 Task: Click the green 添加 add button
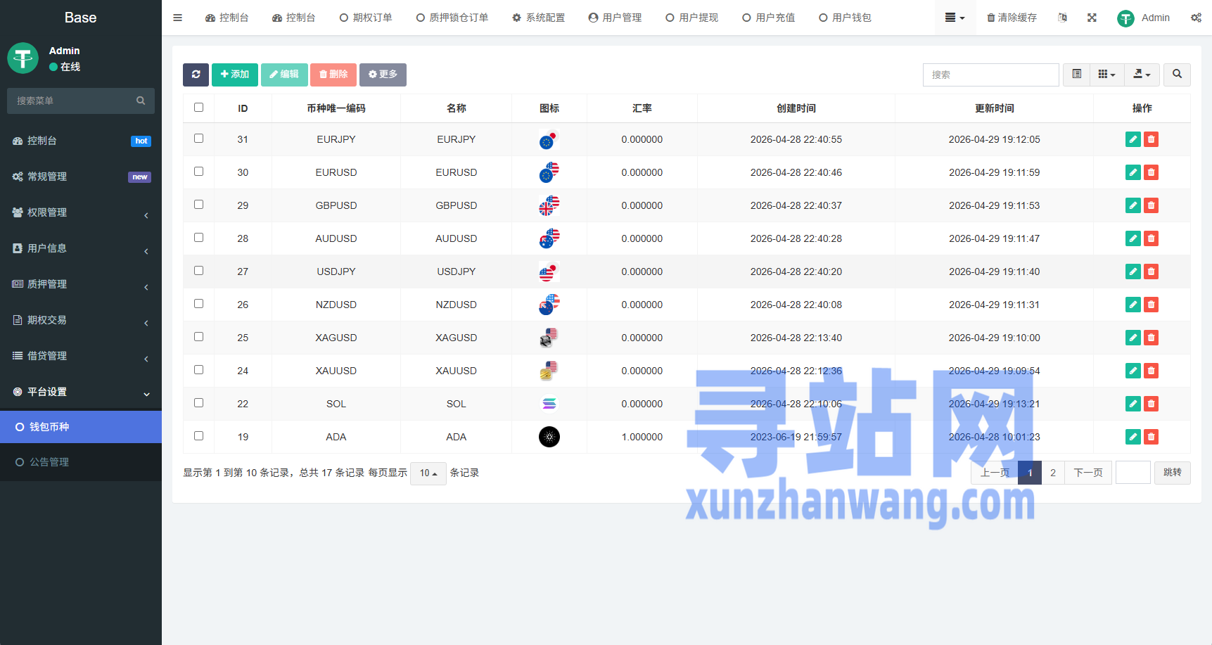(235, 75)
